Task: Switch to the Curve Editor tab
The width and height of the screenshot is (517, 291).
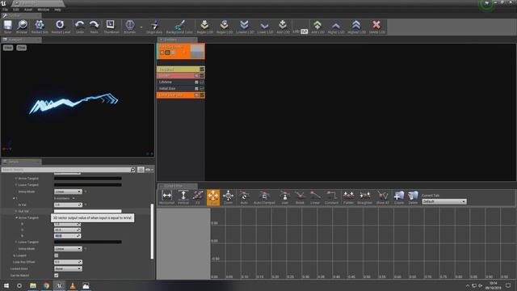Action: (178, 186)
